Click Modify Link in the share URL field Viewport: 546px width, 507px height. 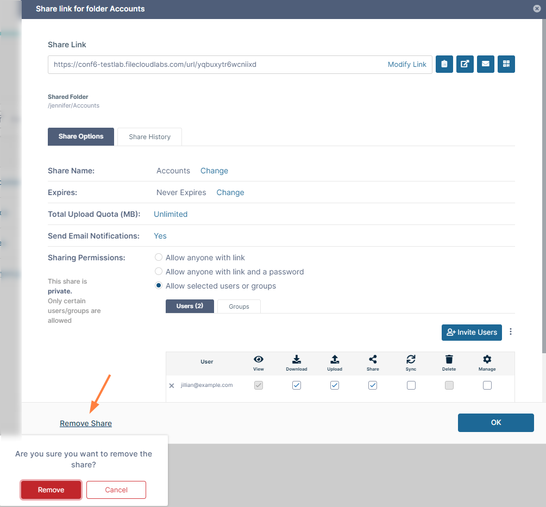(407, 65)
